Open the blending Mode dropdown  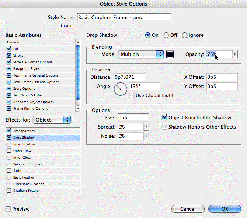[141, 54]
